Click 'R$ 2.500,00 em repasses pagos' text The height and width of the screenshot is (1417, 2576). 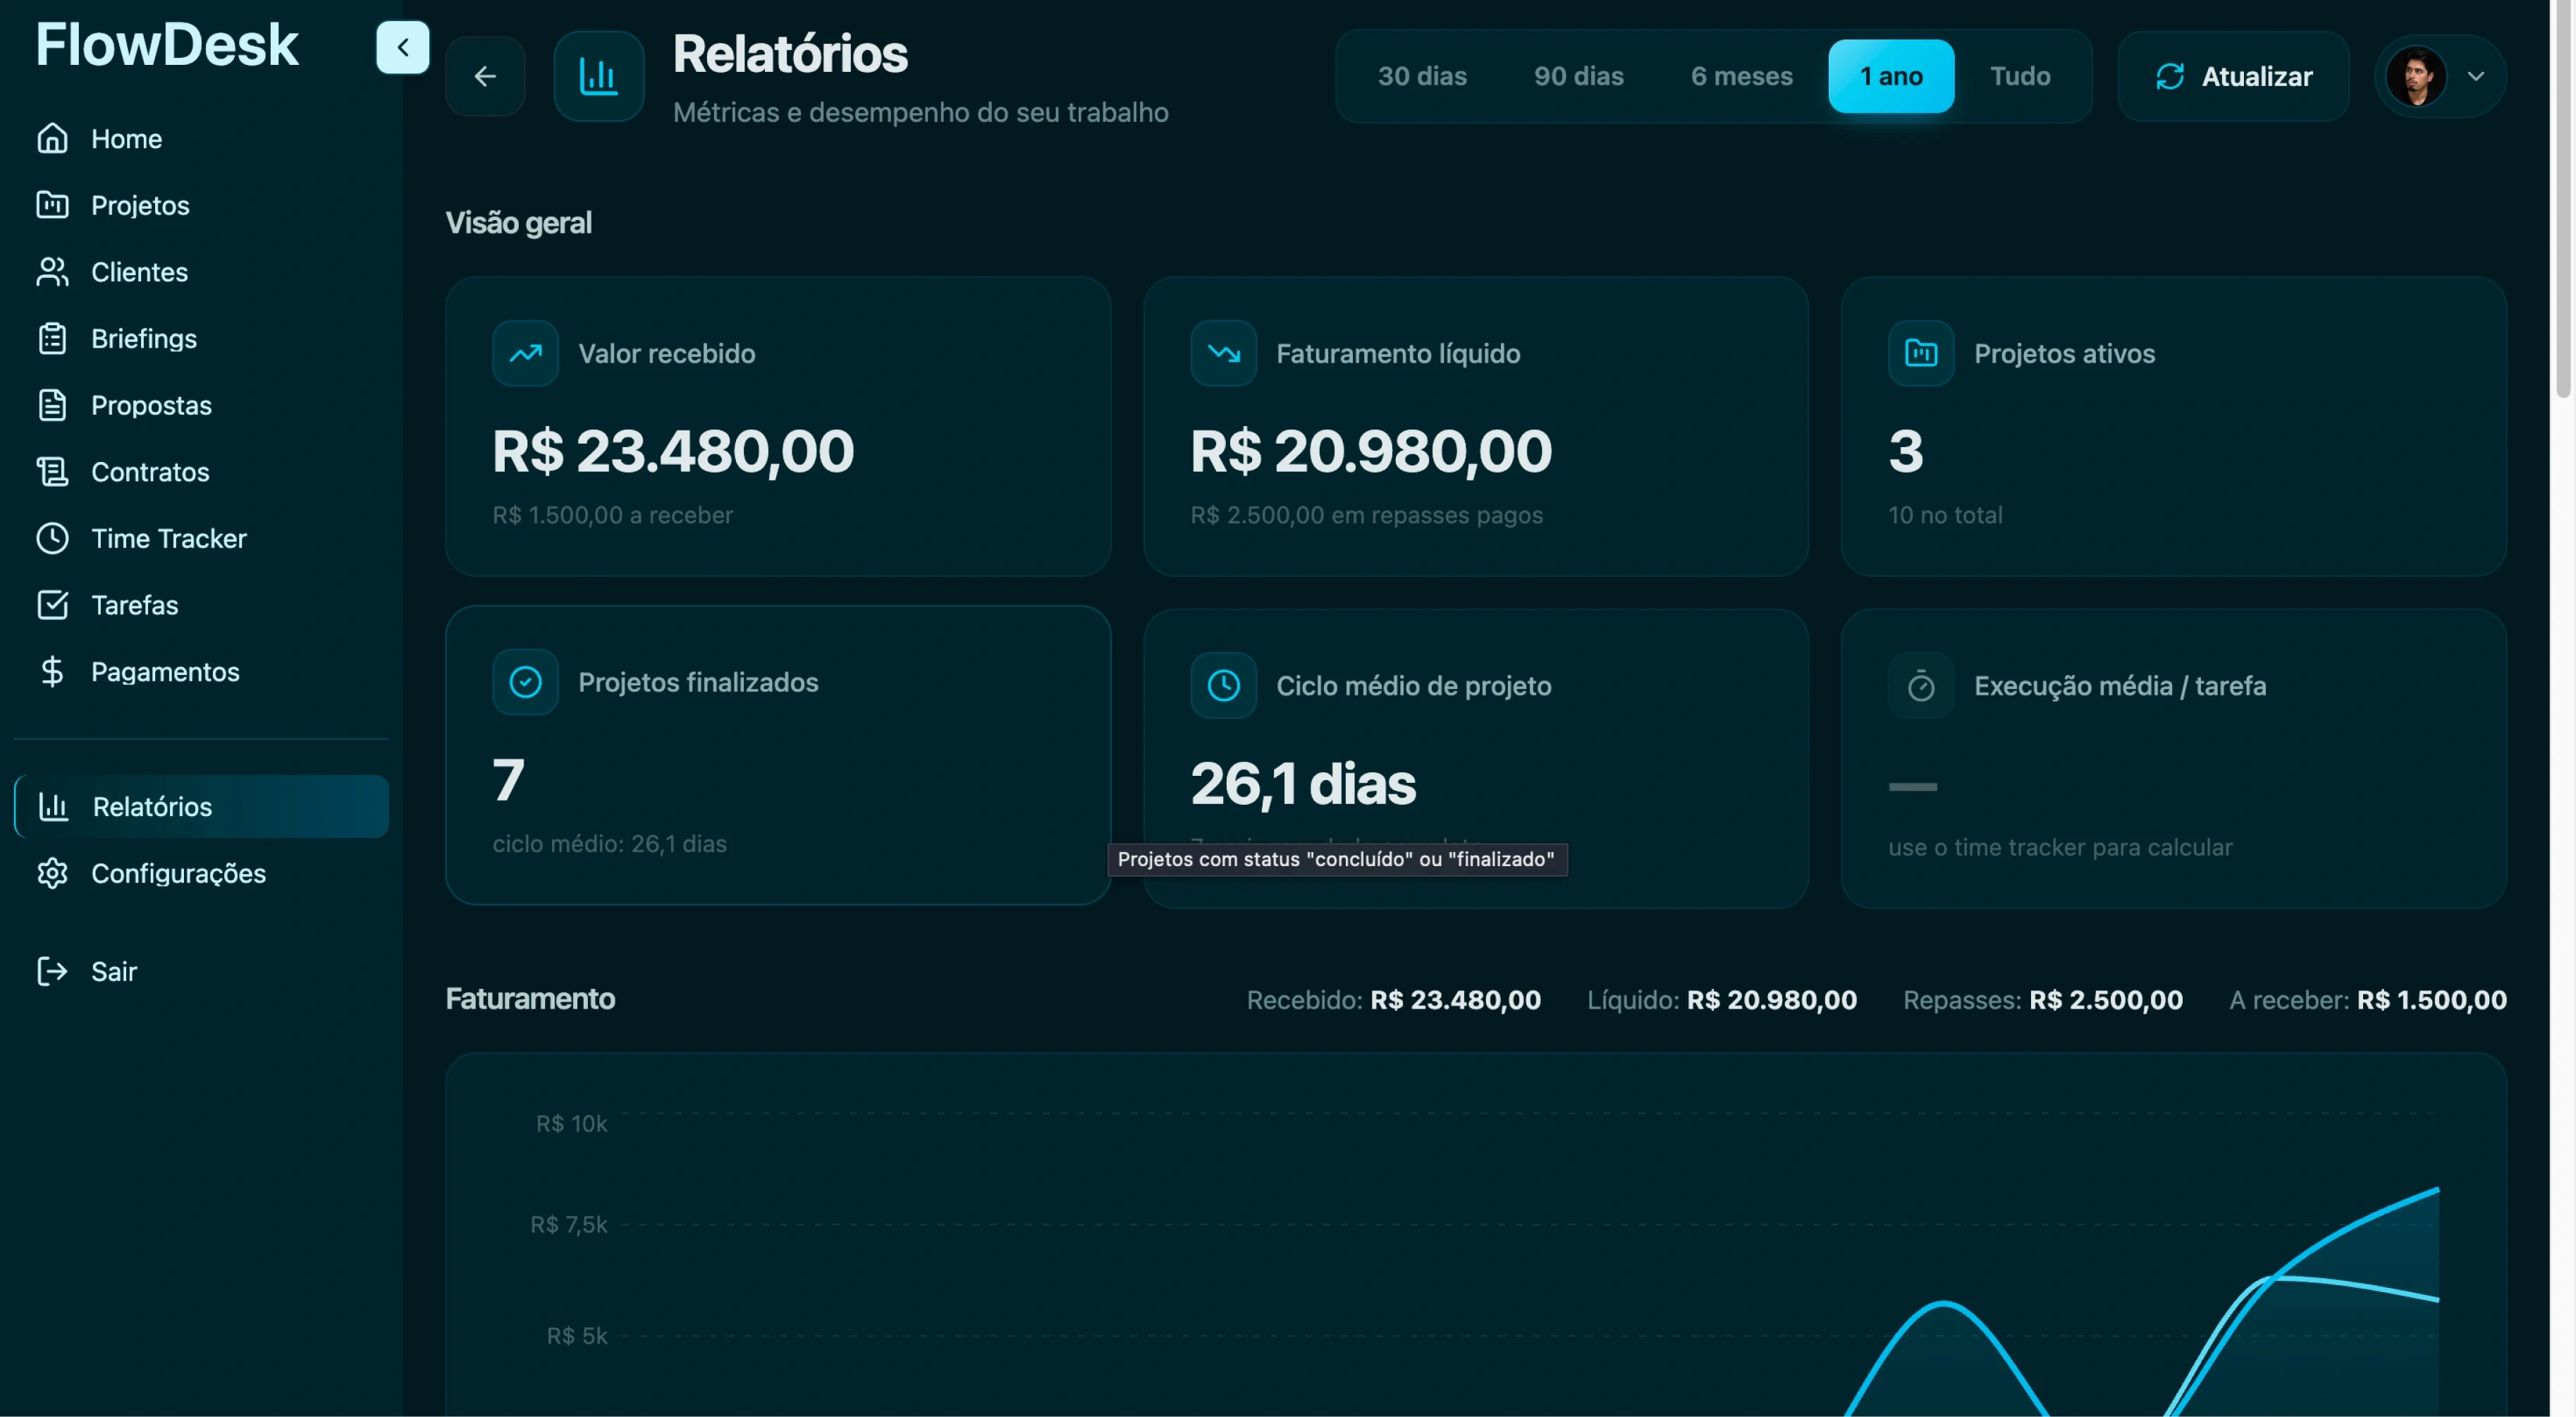(x=1366, y=514)
